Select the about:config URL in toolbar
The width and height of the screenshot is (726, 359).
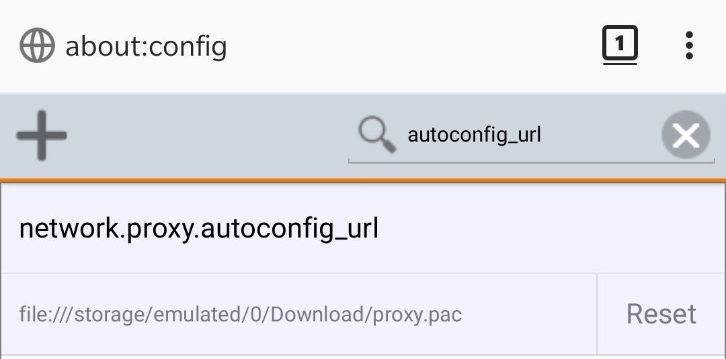click(x=146, y=46)
